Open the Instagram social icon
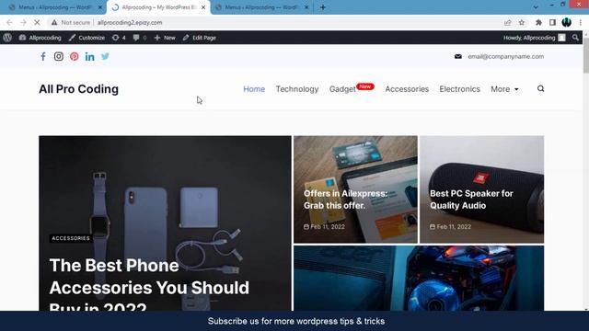The image size is (589, 331). (x=59, y=57)
